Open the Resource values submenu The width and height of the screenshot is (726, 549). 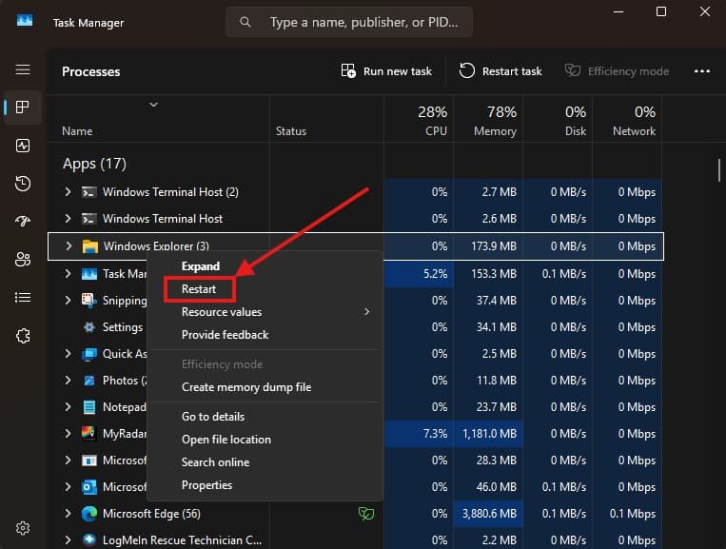(264, 312)
